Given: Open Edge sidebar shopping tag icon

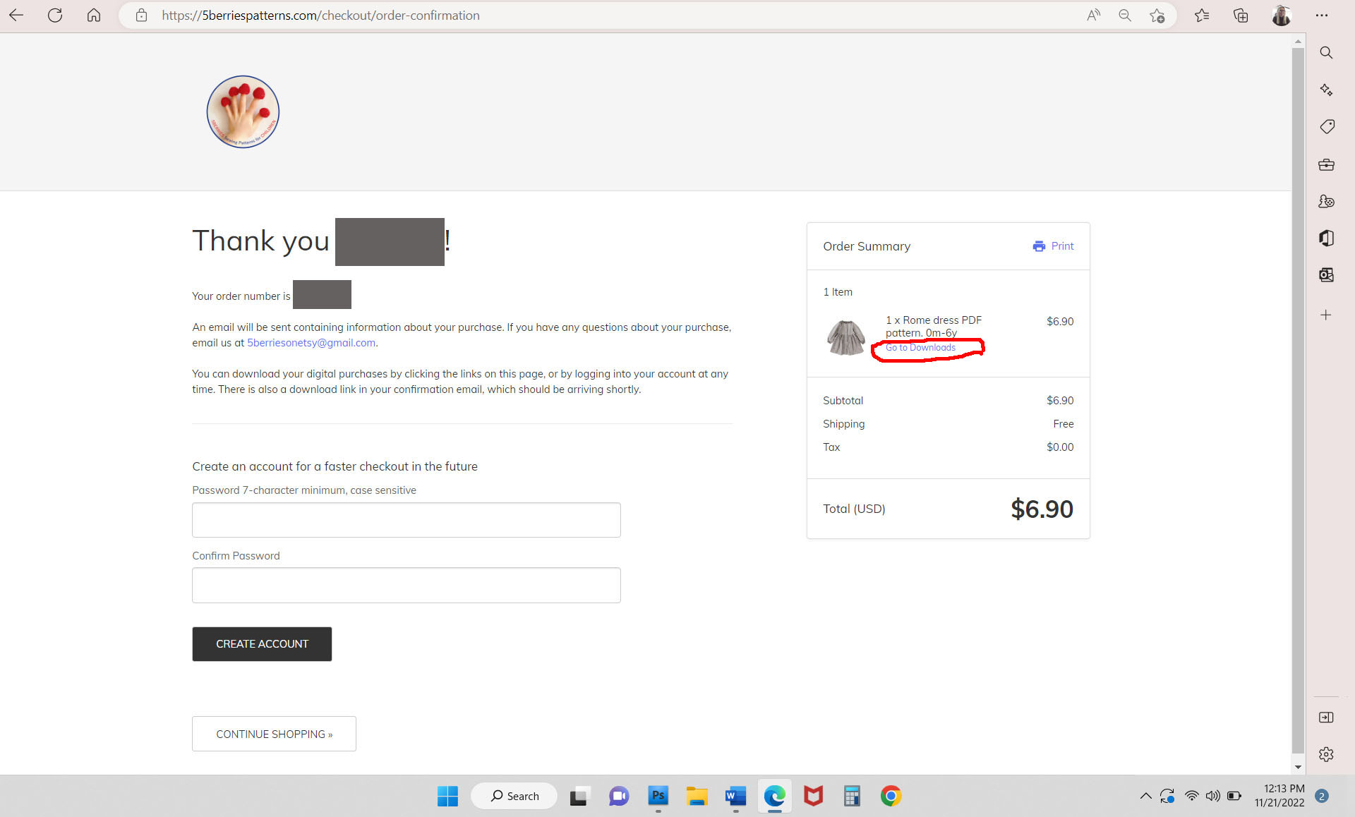Looking at the screenshot, I should tap(1326, 126).
